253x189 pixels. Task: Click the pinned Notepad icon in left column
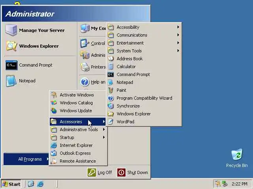(11, 81)
